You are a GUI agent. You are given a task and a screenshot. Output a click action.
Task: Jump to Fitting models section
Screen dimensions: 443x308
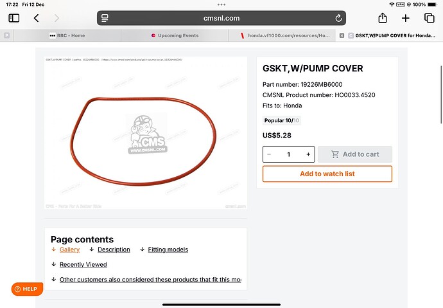pos(168,249)
